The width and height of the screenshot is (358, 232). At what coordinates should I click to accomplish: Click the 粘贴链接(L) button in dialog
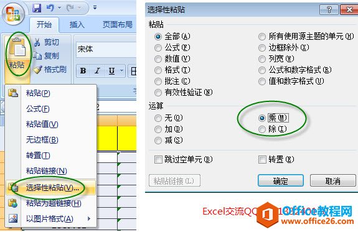[175, 181]
